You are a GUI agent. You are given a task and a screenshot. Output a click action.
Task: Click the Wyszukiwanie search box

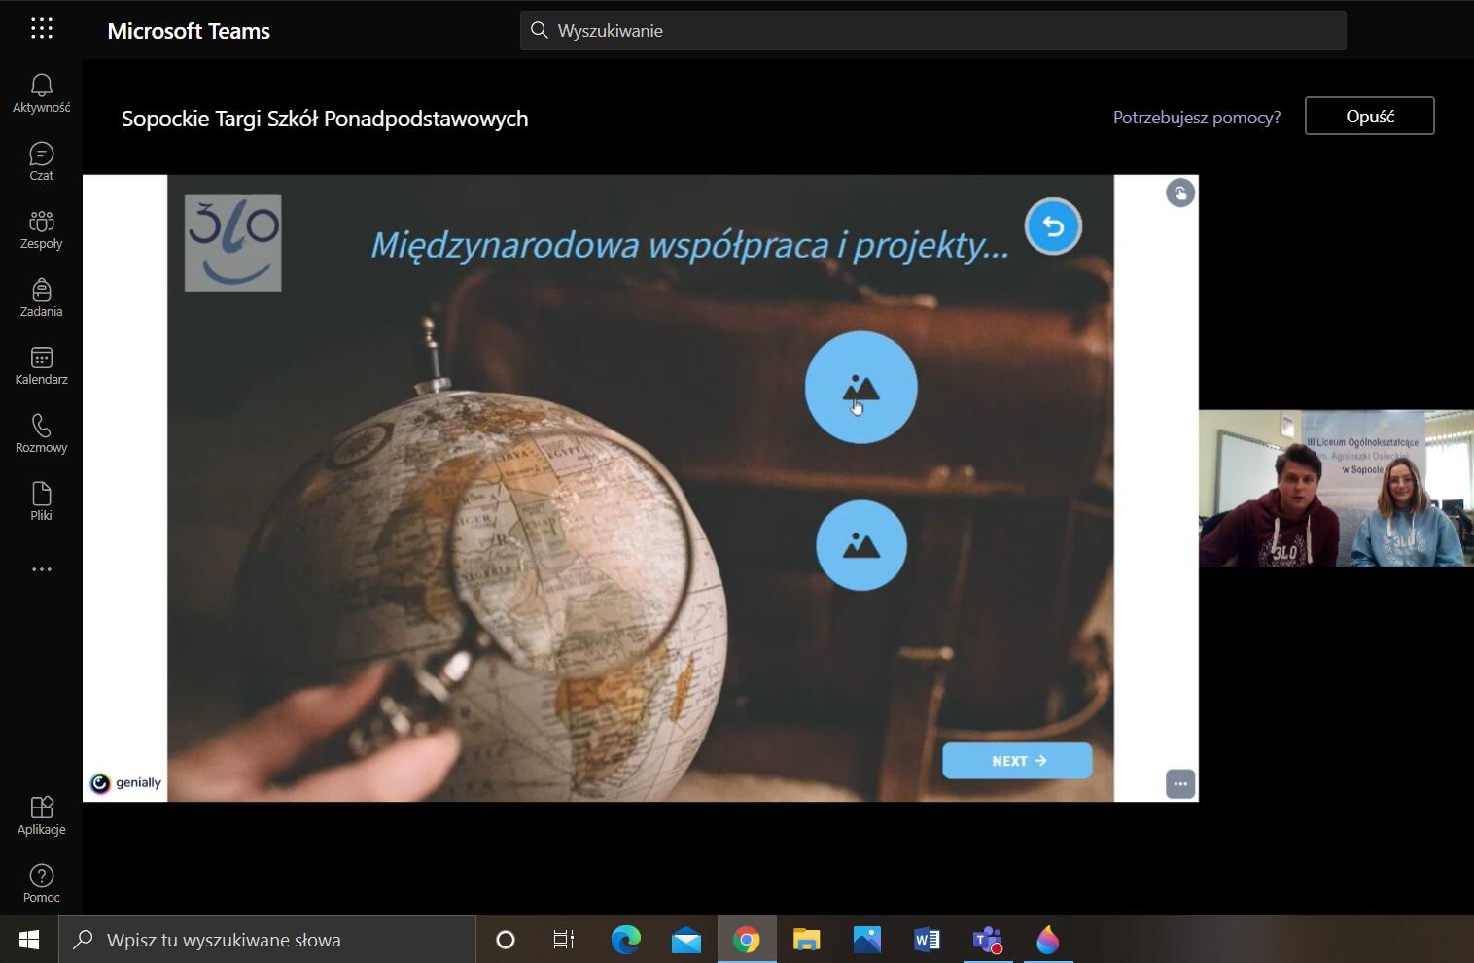click(932, 31)
